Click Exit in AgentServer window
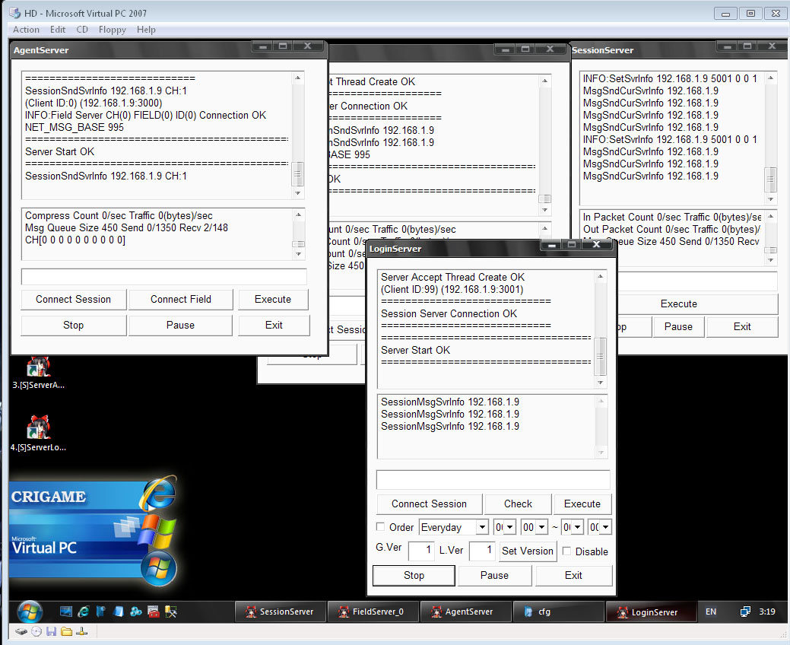The image size is (790, 645). [274, 326]
